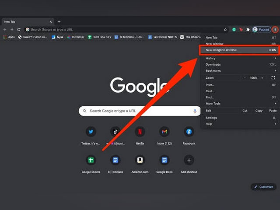The width and height of the screenshot is (280, 210).
Task: Start voice search with microphone icon
Action: [195, 111]
